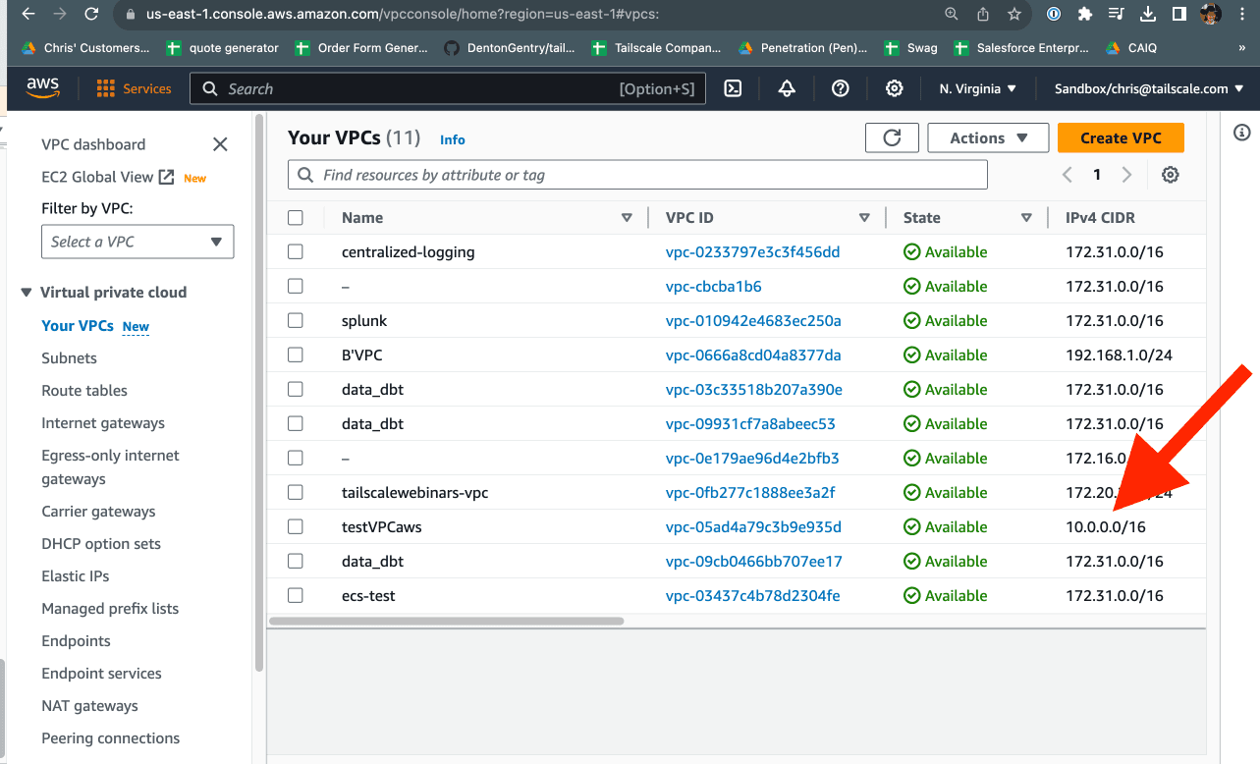The image size is (1260, 764).
Task: Open the Services menu
Action: [x=134, y=87]
